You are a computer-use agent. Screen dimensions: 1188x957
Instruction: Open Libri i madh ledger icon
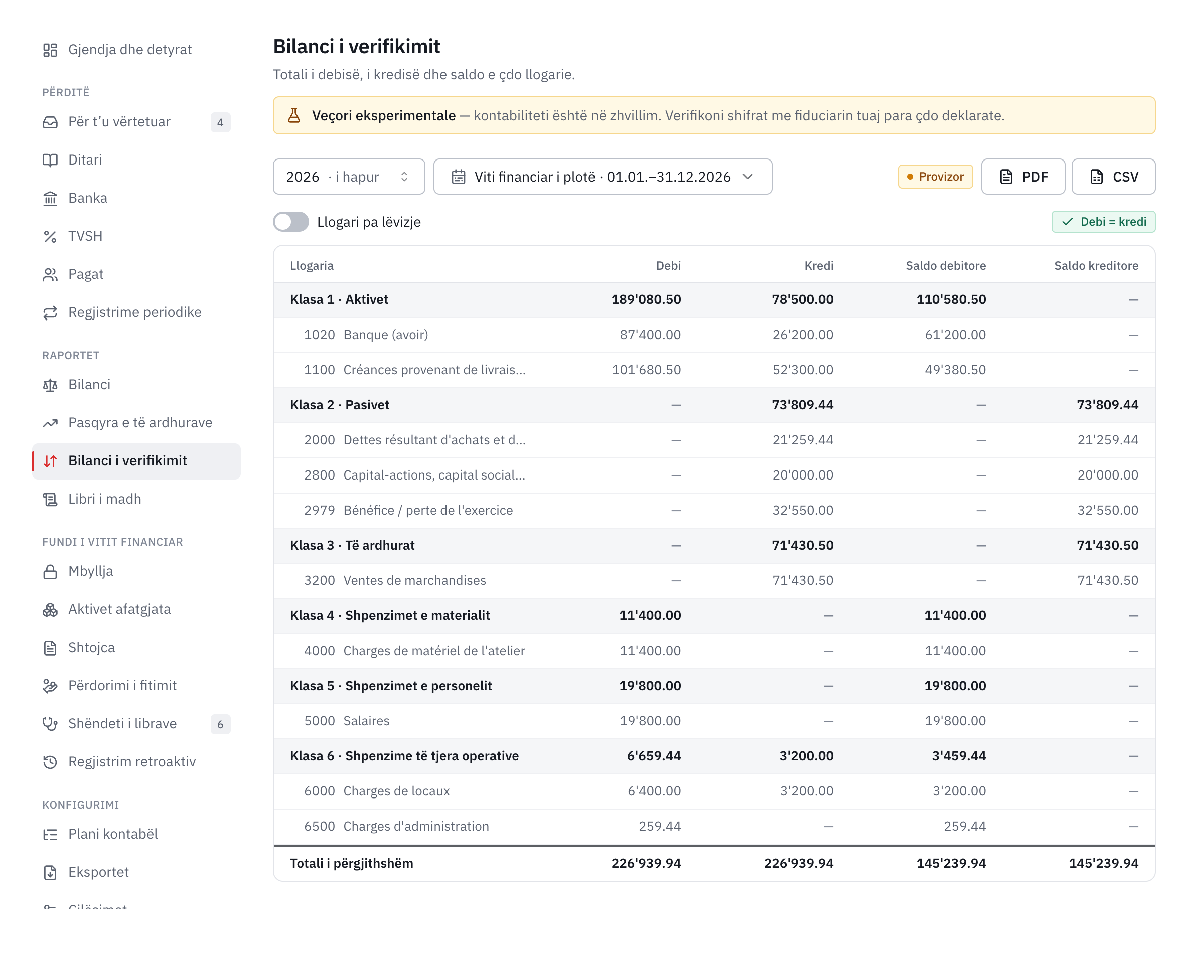[x=50, y=500]
